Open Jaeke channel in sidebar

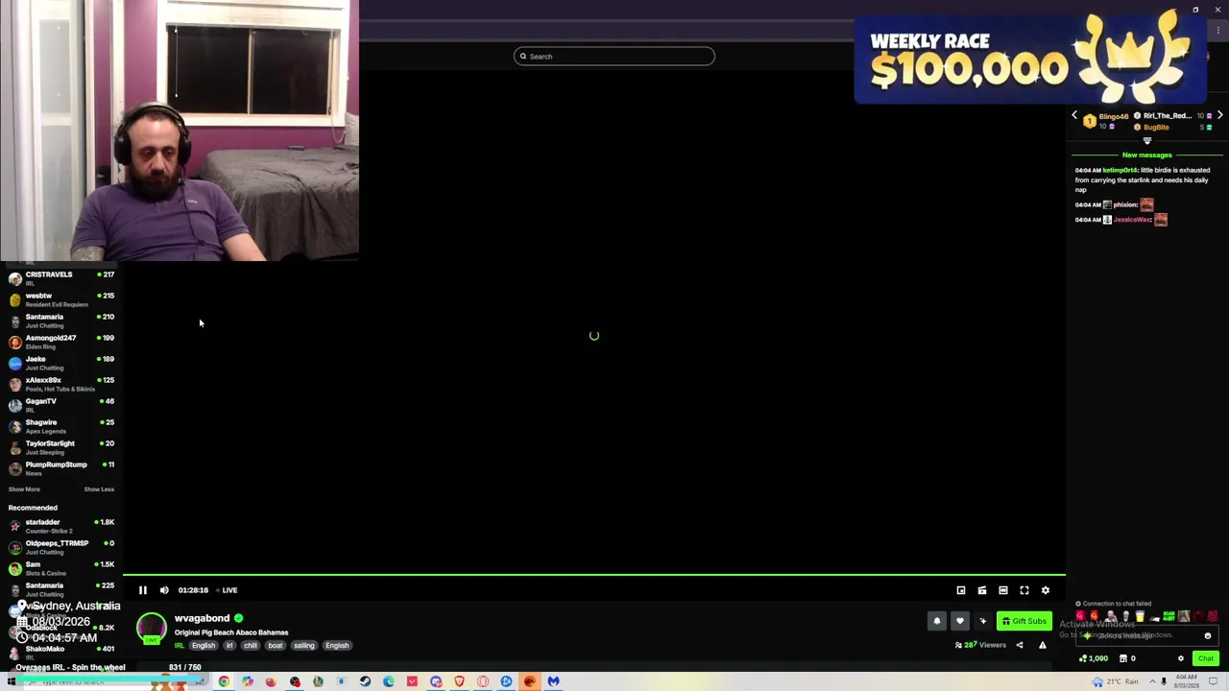pos(61,363)
